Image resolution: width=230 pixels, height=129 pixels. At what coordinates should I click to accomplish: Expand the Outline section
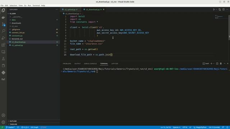[33, 121]
